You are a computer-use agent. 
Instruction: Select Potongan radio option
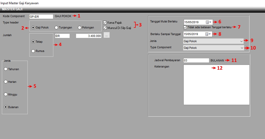click(x=79, y=27)
